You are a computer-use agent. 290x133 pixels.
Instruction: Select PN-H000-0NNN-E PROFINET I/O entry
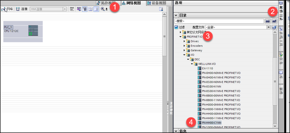(x=221, y=105)
